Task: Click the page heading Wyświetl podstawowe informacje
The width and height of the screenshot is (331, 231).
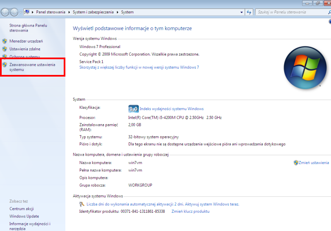Action: coord(132,28)
